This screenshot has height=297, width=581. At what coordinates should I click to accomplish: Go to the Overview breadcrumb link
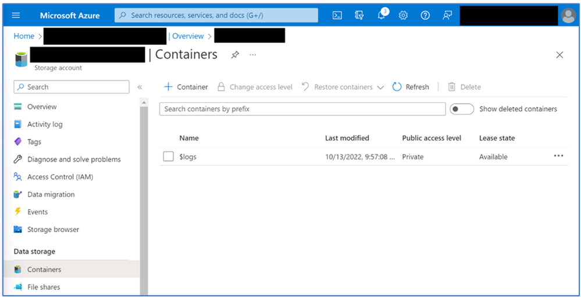point(188,36)
